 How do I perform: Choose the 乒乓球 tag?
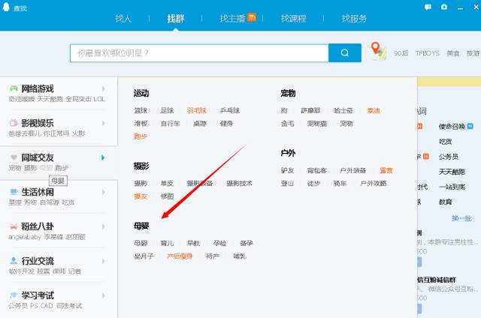[x=230, y=110]
